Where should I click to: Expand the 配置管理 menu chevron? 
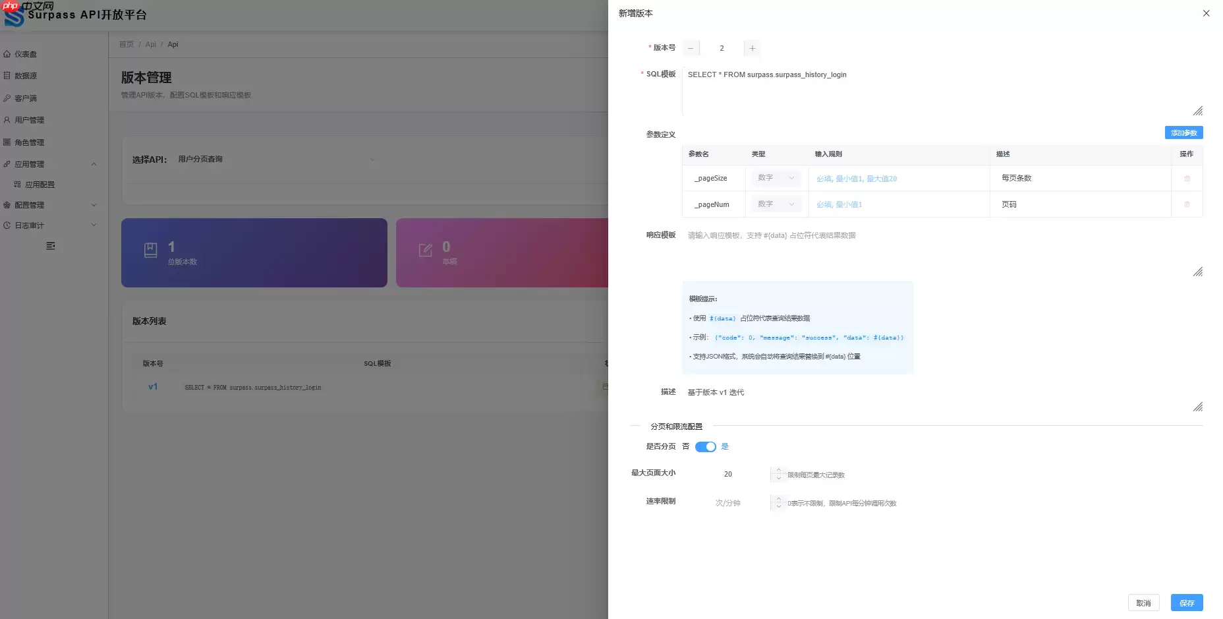(94, 205)
